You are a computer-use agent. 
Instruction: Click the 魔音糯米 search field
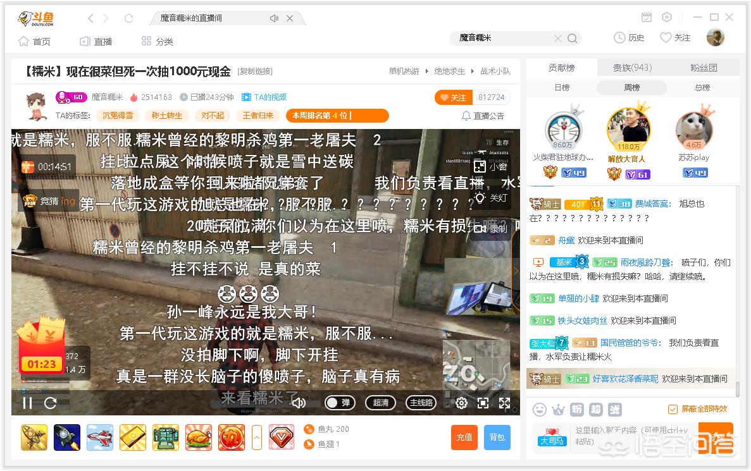(504, 38)
